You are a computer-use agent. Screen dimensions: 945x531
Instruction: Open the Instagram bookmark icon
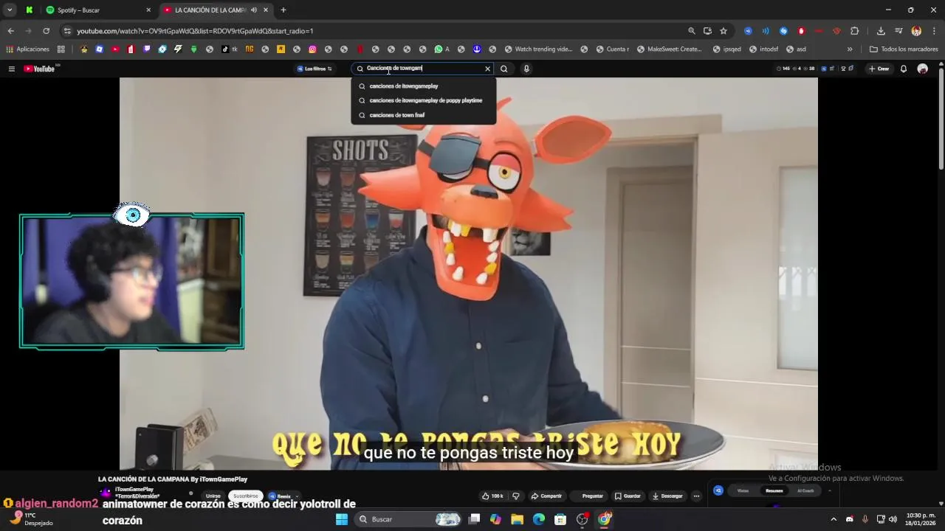click(312, 49)
